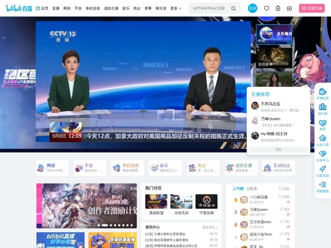The image size is (331, 248).
Task: Click the search magnifier icon
Action: point(233,8)
